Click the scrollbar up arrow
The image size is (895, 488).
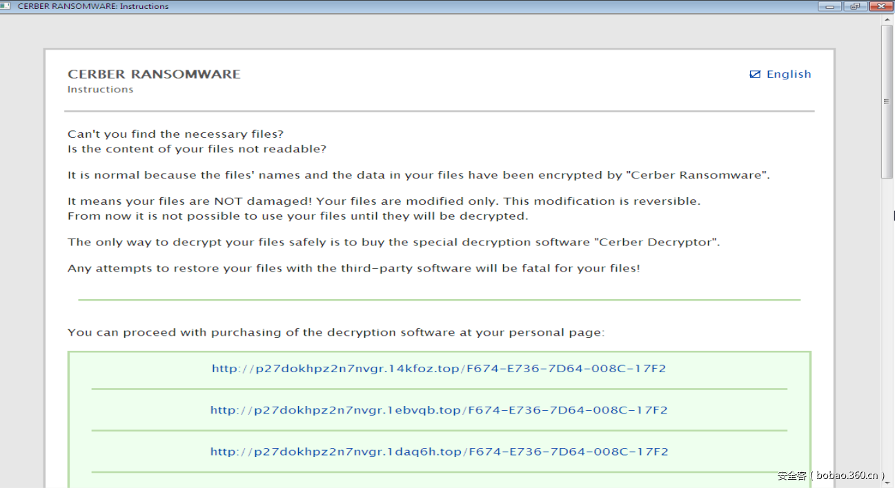coord(887,19)
